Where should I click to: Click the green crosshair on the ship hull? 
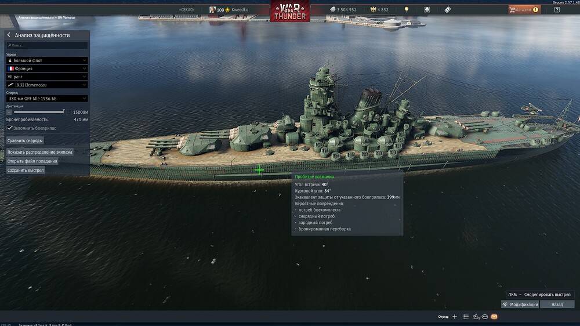coord(259,170)
